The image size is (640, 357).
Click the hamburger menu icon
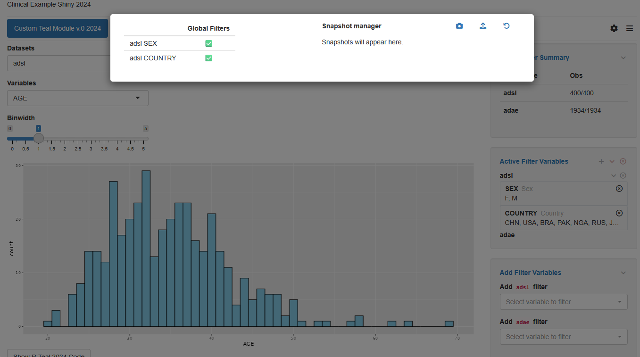pos(630,28)
